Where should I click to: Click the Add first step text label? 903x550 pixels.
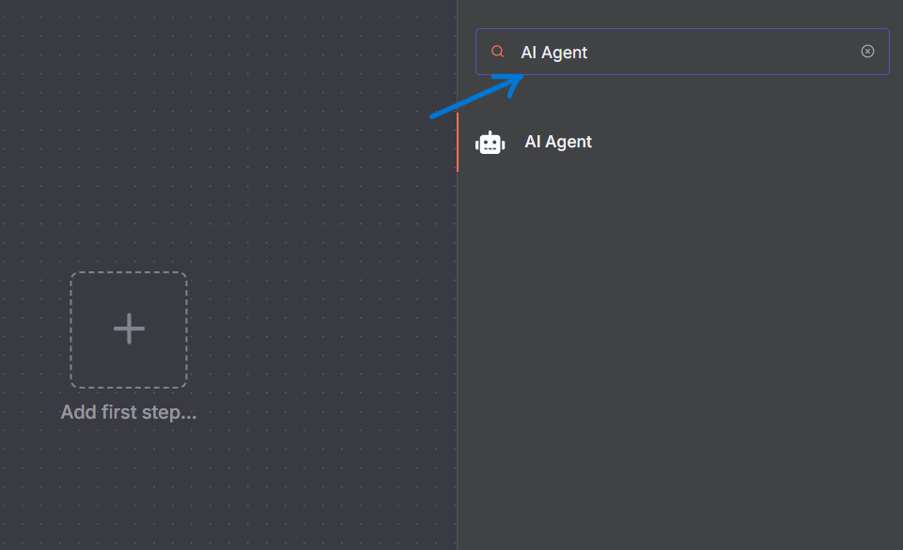click(129, 412)
